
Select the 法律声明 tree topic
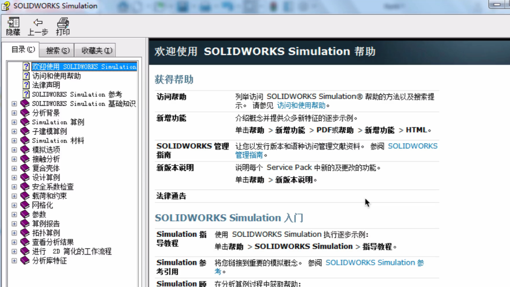46,85
